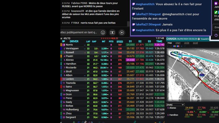Select the Russell driver row

pos(113,52)
